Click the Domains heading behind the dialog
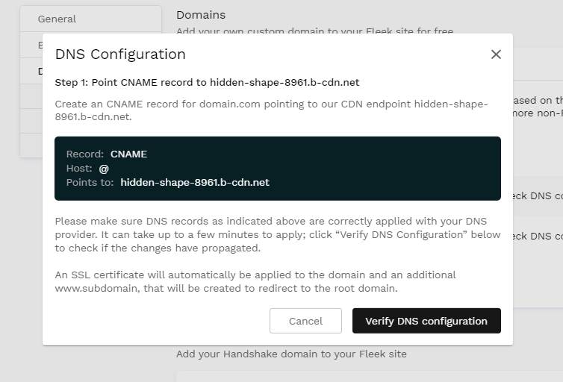 (x=201, y=15)
